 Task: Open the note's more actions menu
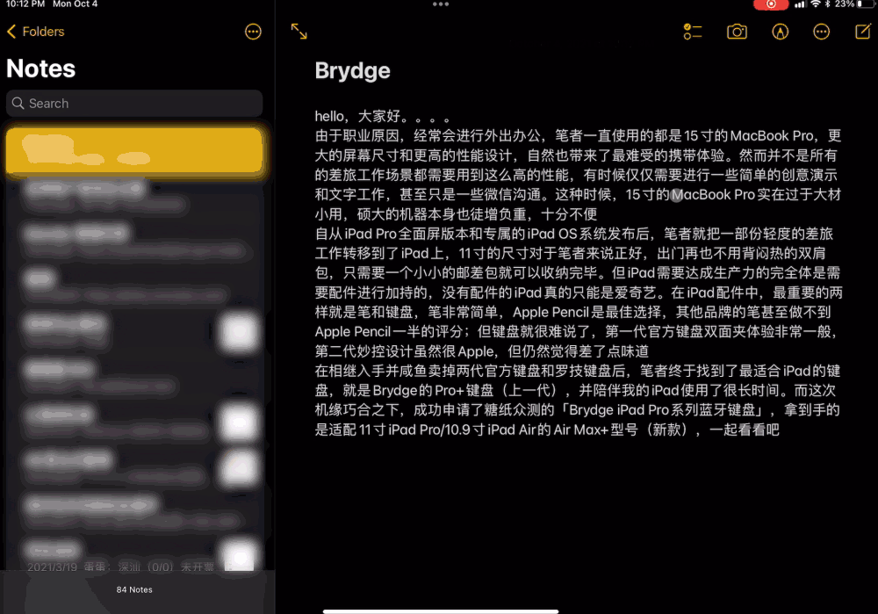(x=822, y=32)
